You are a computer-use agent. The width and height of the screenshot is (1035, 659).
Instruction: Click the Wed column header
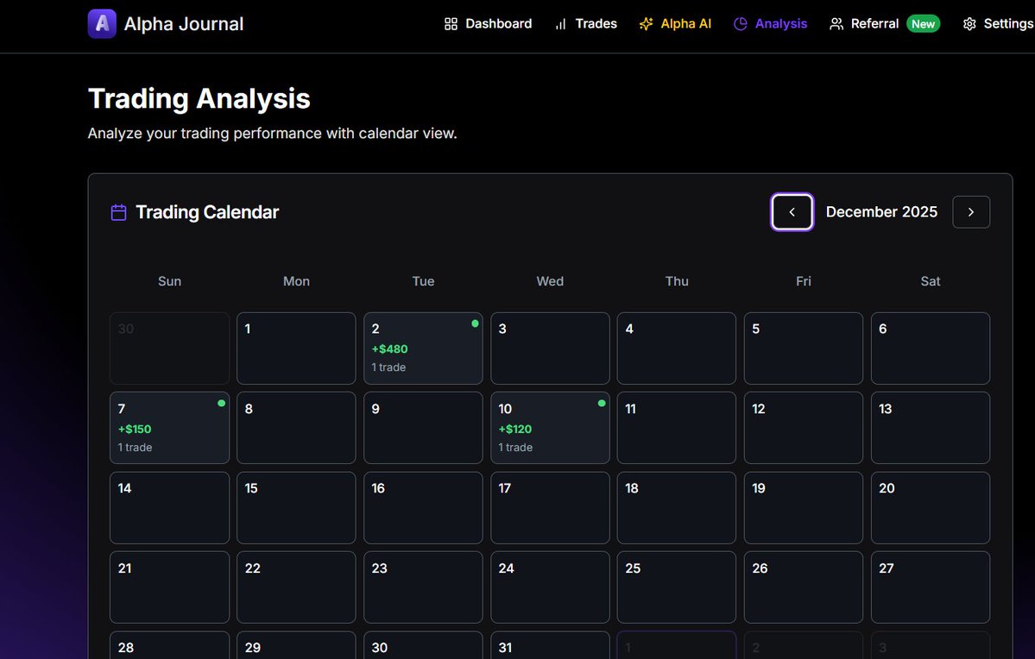pos(550,281)
